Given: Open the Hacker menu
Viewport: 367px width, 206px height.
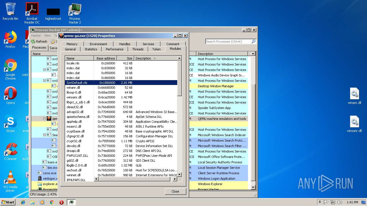Looking at the screenshot, I should click(36, 35).
